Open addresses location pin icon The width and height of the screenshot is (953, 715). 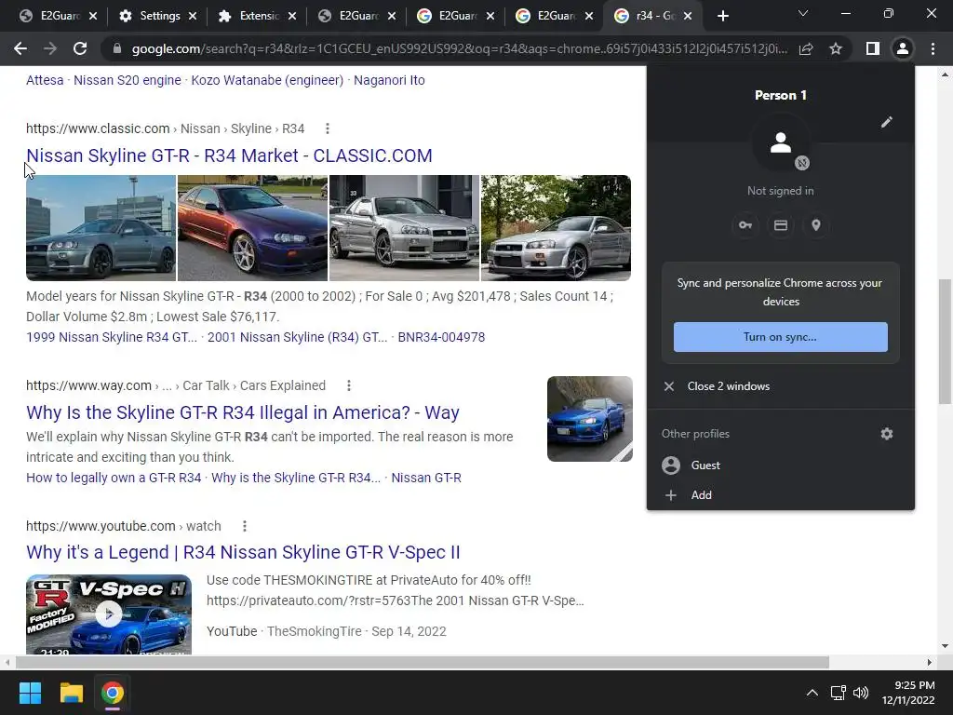[x=816, y=225]
